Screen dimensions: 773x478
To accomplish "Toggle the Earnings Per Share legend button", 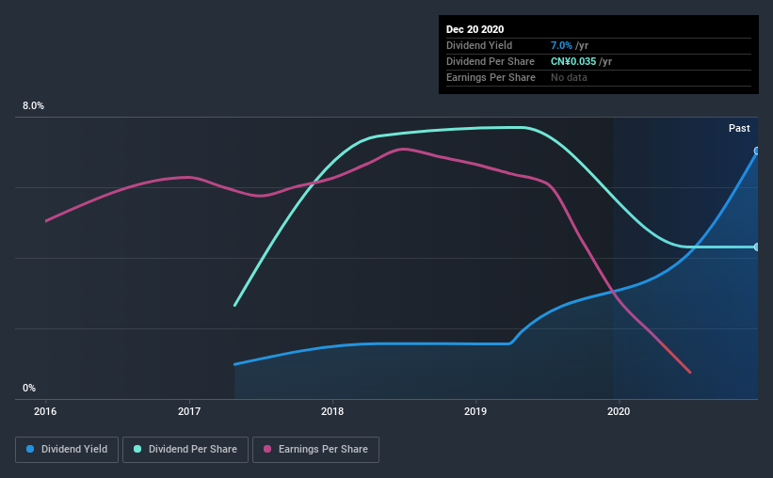I will click(x=315, y=450).
